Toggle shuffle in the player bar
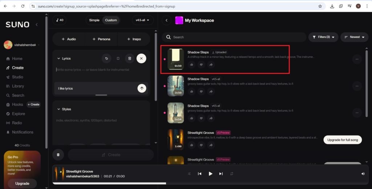 coord(189,174)
